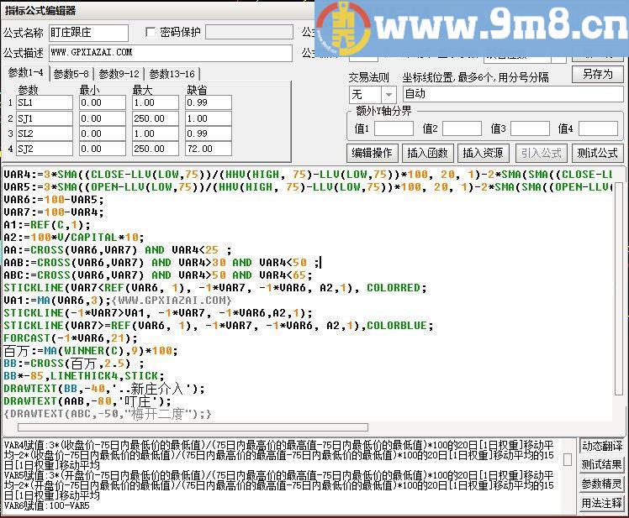Switch to the 参数5-8 tab
The width and height of the screenshot is (629, 518).
click(x=71, y=74)
